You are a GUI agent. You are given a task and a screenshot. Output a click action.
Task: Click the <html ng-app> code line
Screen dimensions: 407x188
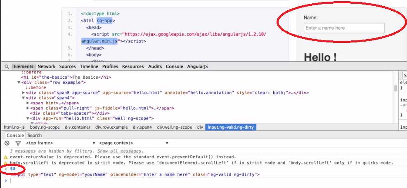click(98, 21)
